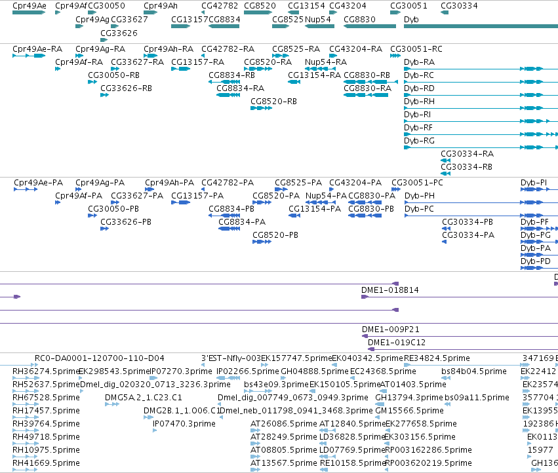
Task: Select the Cpr49Ae gene label
Action: coord(30,6)
